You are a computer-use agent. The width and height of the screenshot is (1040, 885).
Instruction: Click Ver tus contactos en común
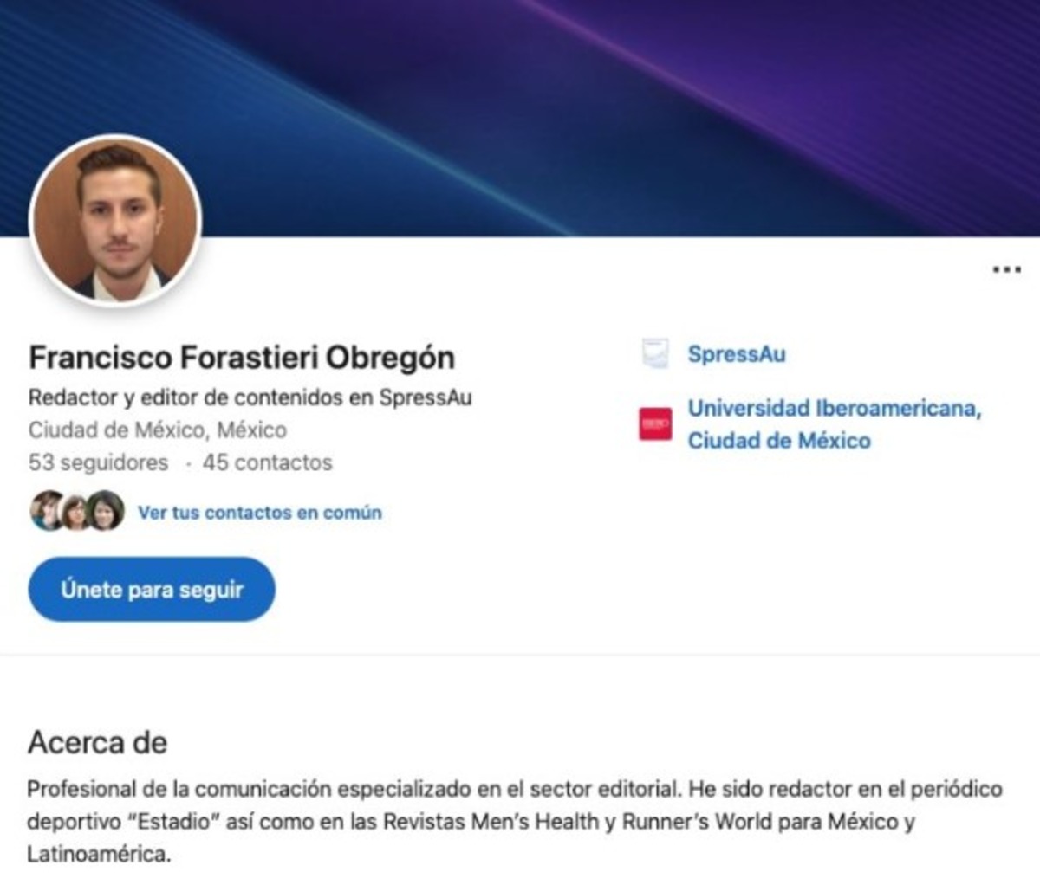tap(259, 513)
